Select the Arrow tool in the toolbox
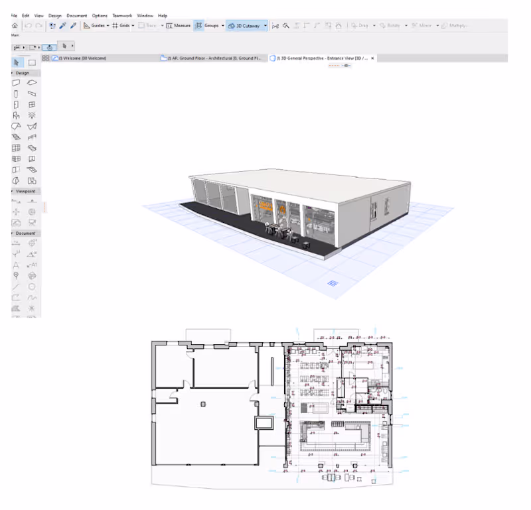Screen dimensions: 531x510 (16, 63)
